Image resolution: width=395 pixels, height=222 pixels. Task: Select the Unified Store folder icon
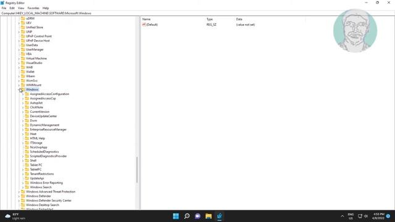tap(23, 27)
